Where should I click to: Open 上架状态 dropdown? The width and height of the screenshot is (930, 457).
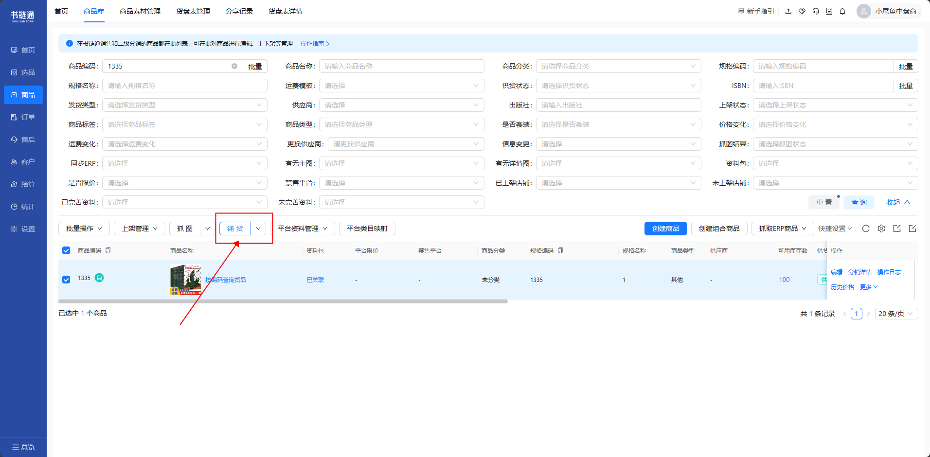coord(836,105)
